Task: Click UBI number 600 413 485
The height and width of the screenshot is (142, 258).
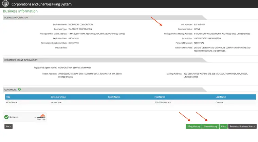Action: pos(199,24)
